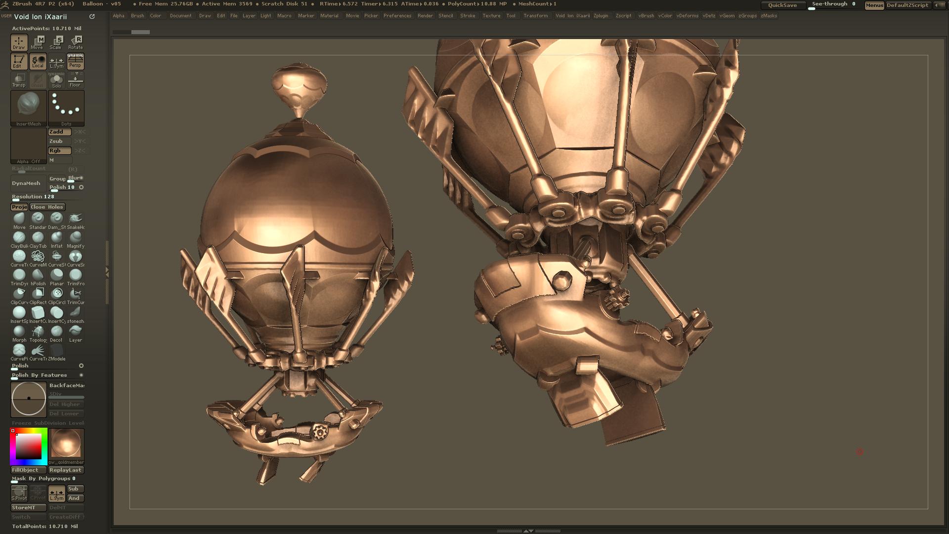Image resolution: width=949 pixels, height=534 pixels.
Task: Open the gw_goldmember material picker
Action: pyautogui.click(x=66, y=445)
